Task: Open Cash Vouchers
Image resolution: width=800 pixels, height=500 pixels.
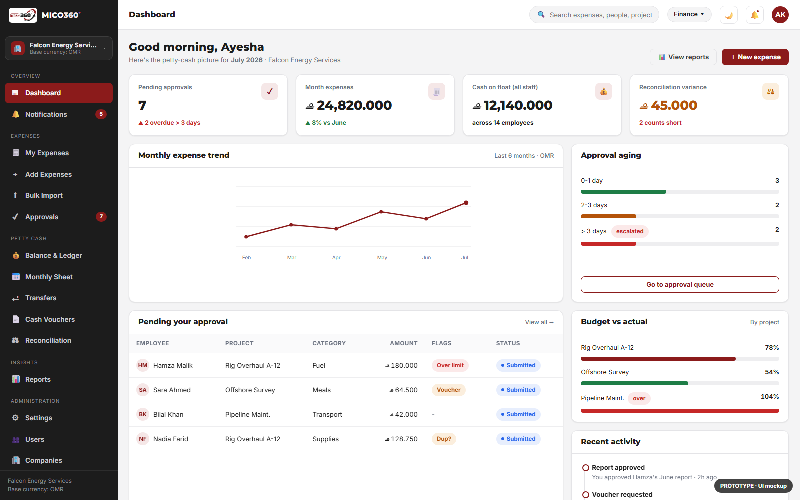Action: 59,319
